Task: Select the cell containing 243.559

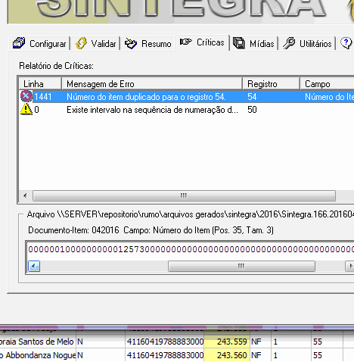Action: pos(227,342)
